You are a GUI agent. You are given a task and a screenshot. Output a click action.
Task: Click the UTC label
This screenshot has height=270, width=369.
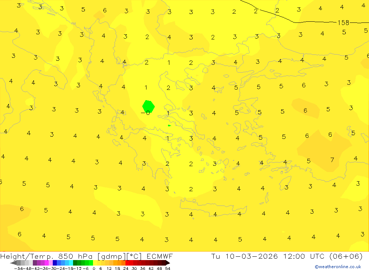coord(317,256)
